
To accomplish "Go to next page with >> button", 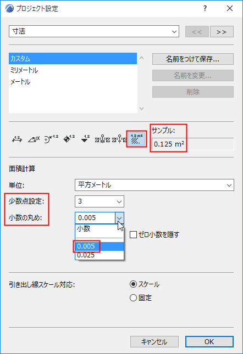I will [222, 32].
